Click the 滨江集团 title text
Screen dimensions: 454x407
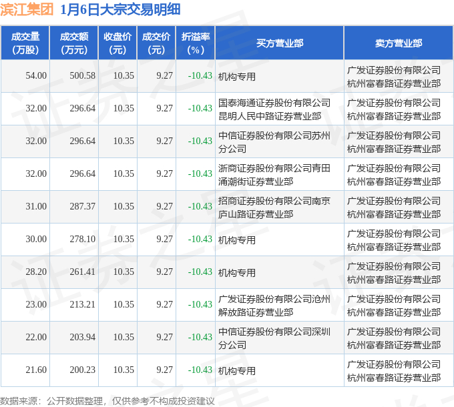tap(27, 9)
